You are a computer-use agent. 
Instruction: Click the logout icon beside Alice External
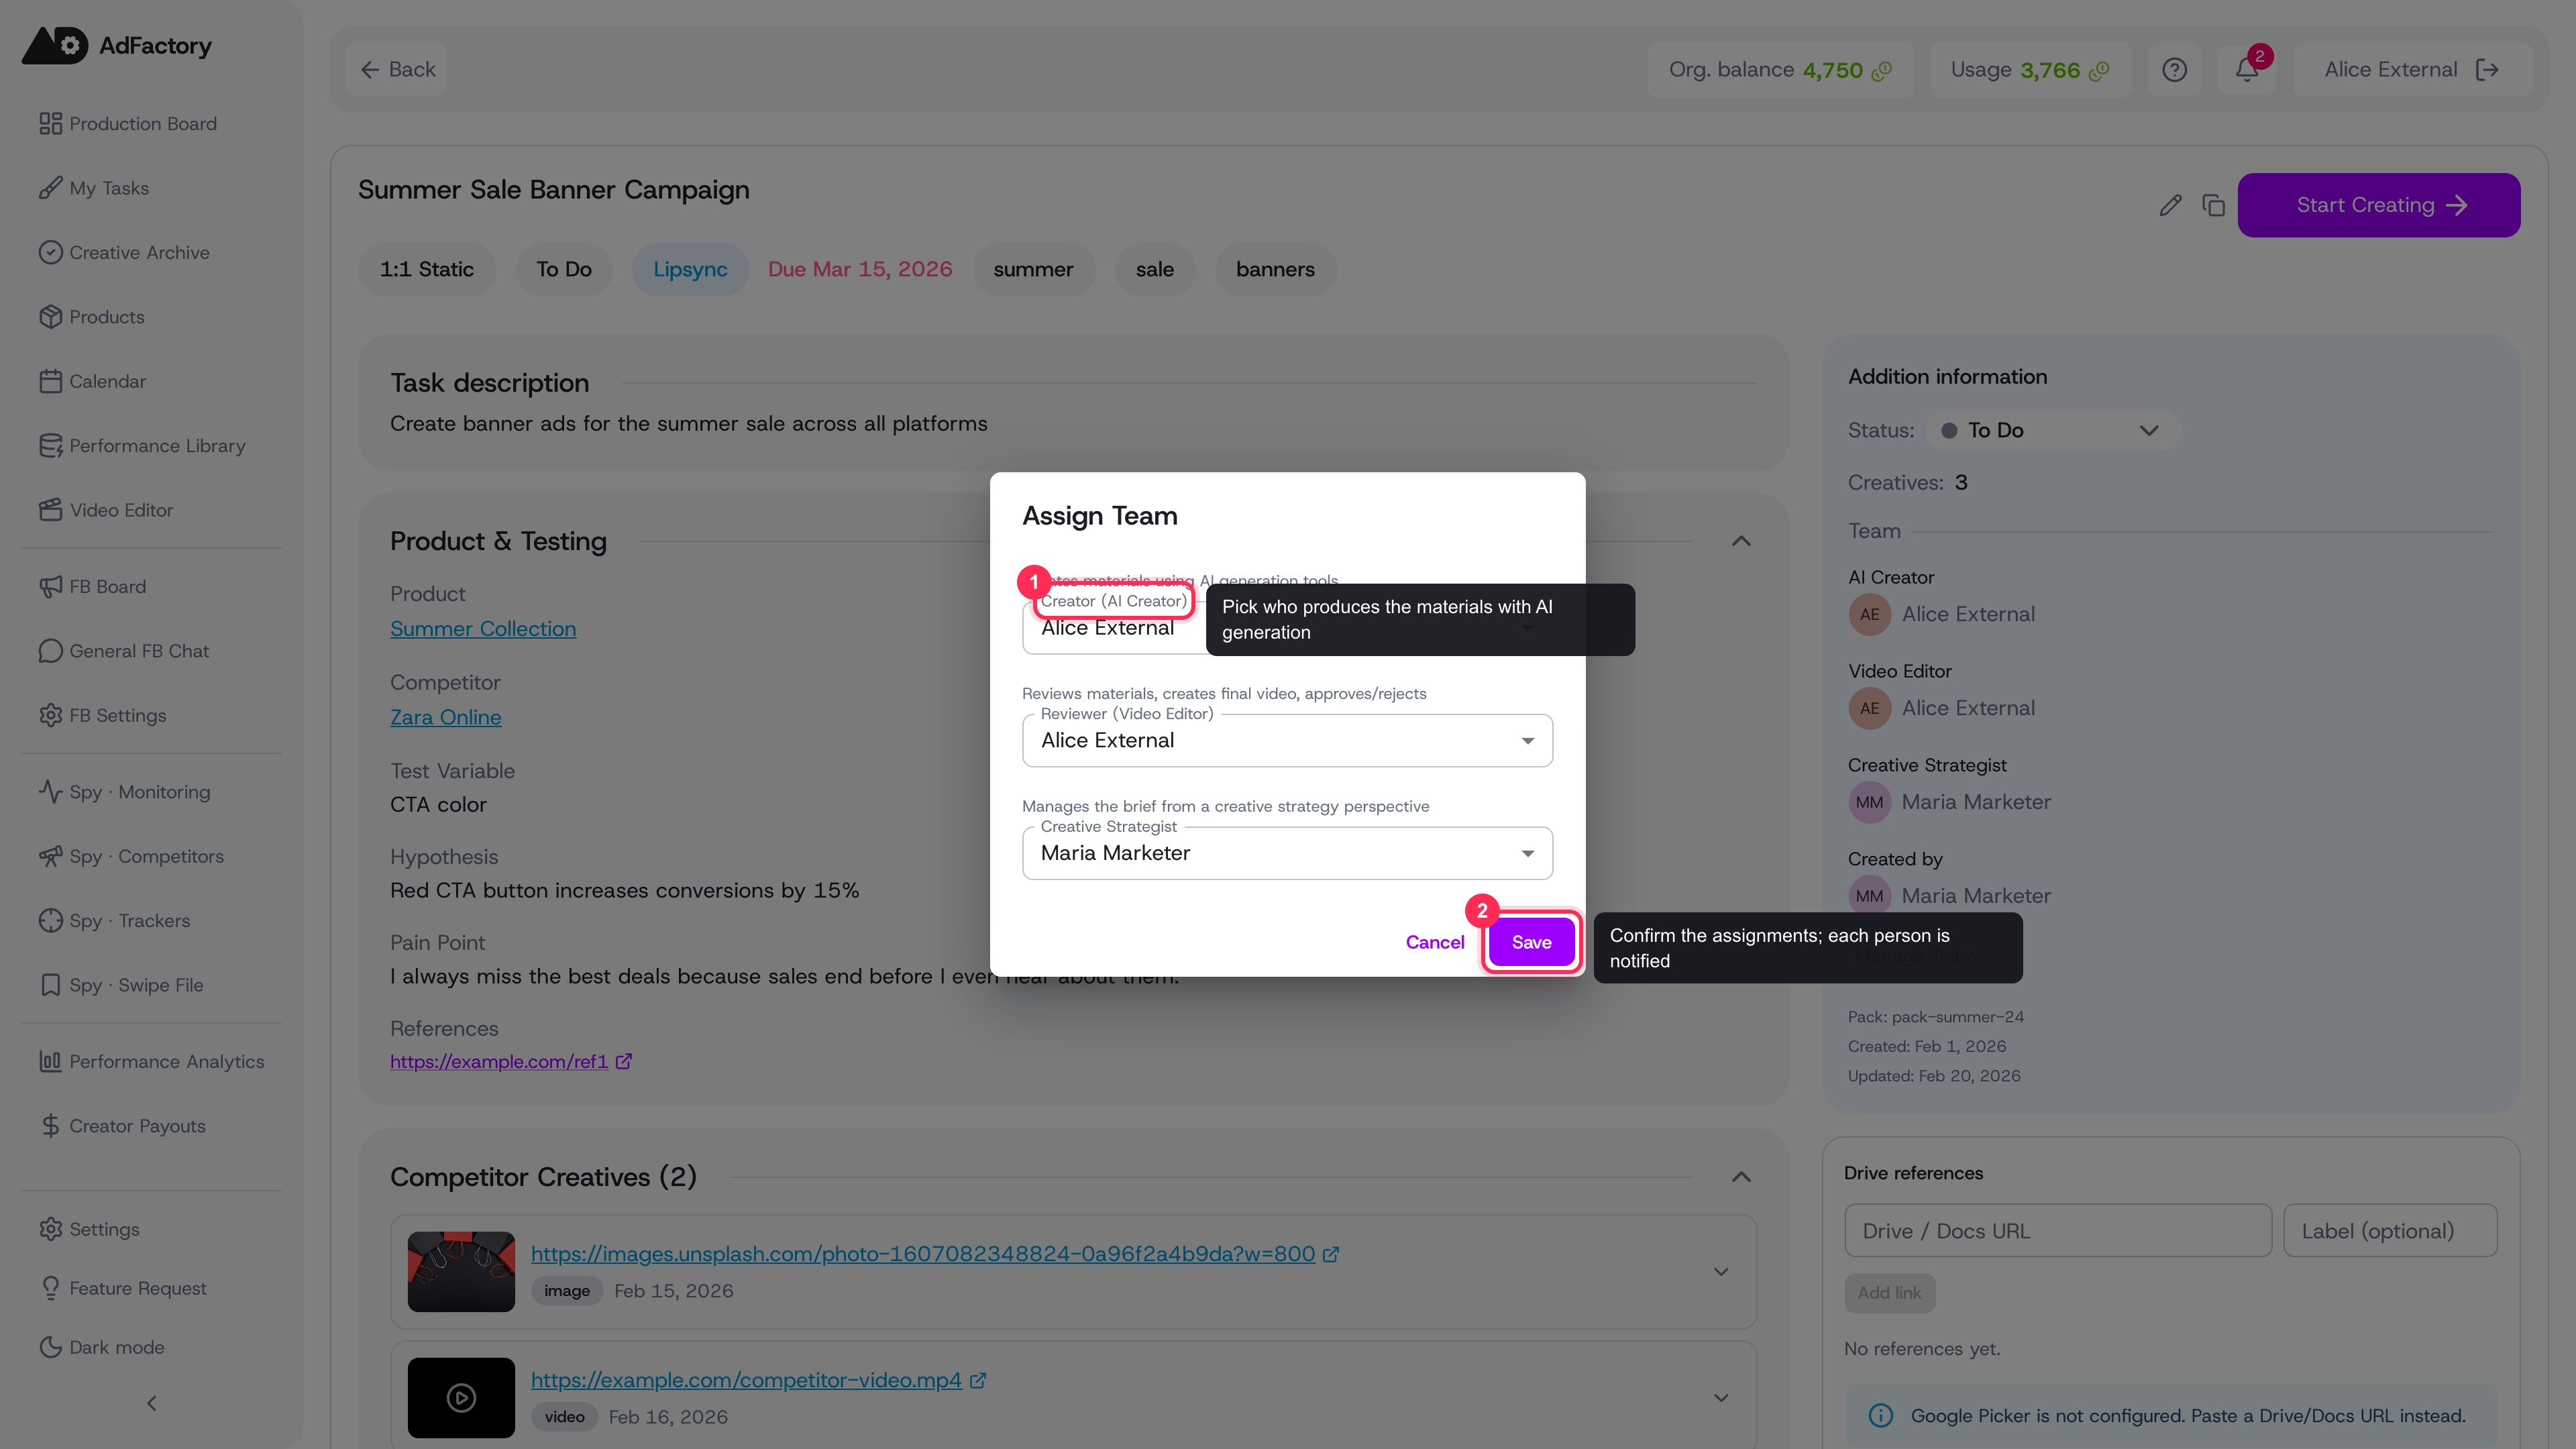[x=2487, y=70]
